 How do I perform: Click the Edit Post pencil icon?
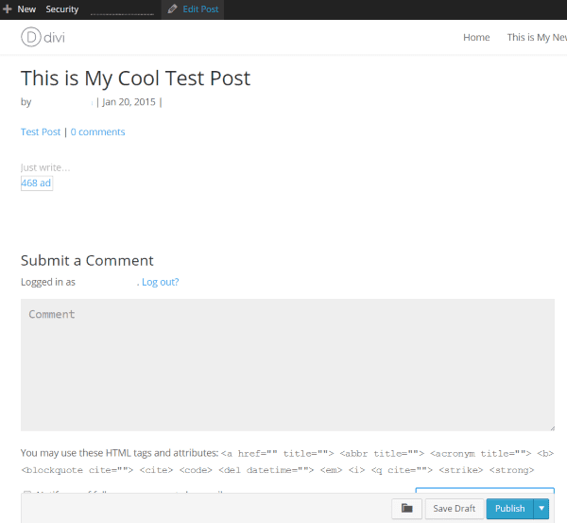(x=173, y=9)
